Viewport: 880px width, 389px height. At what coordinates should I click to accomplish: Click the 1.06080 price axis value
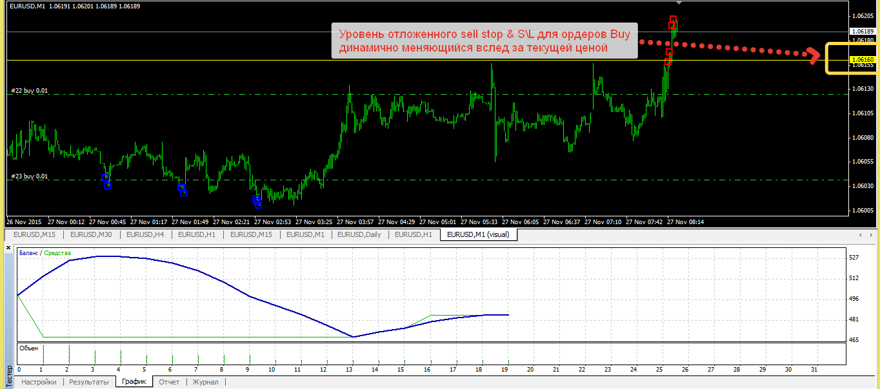pos(863,137)
